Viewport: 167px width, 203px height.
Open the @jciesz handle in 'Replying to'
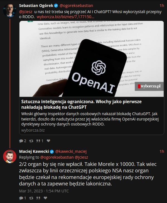[82, 157]
